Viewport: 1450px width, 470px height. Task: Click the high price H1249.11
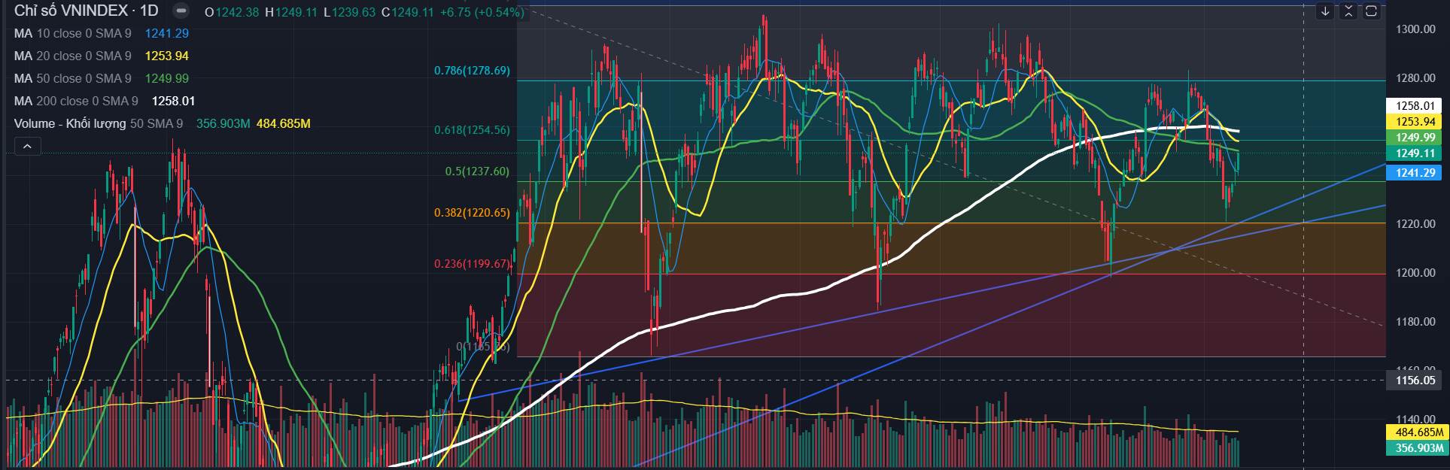click(x=290, y=11)
